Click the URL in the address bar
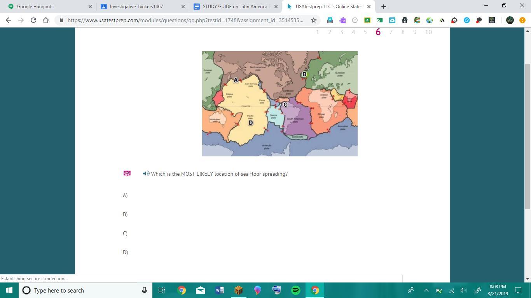531x298 pixels. coord(185,20)
